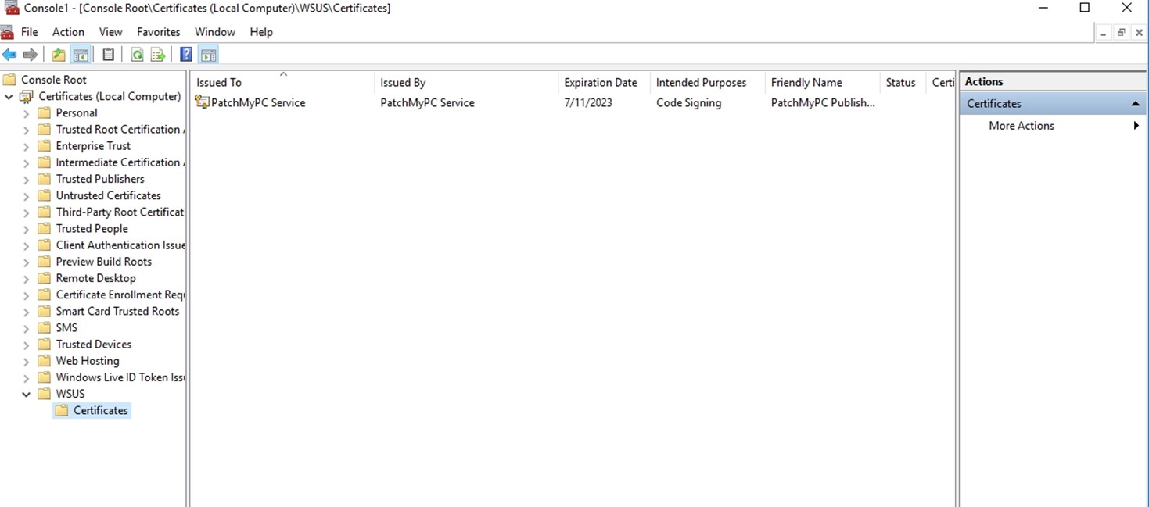Click the clipboard Paste toolbar icon
1149x507 pixels.
pyautogui.click(x=109, y=55)
